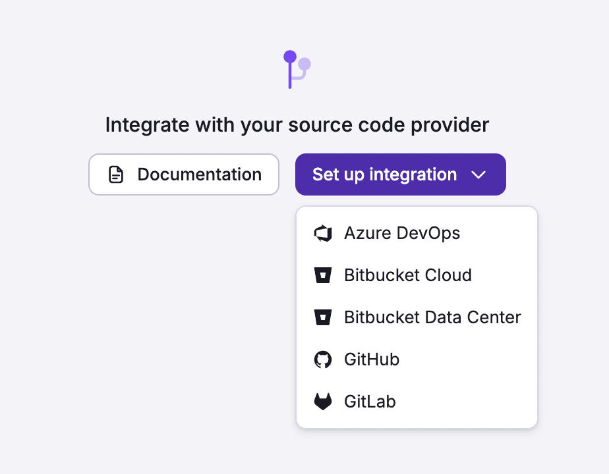Click the Bitbucket Cloud bucket icon
Screen dimensions: 609x474
pos(324,275)
